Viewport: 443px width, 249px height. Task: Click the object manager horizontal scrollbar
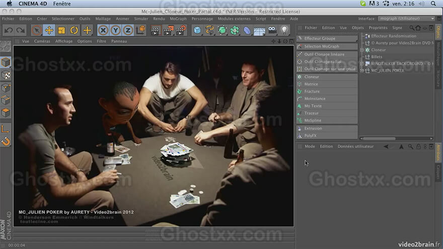click(x=379, y=139)
